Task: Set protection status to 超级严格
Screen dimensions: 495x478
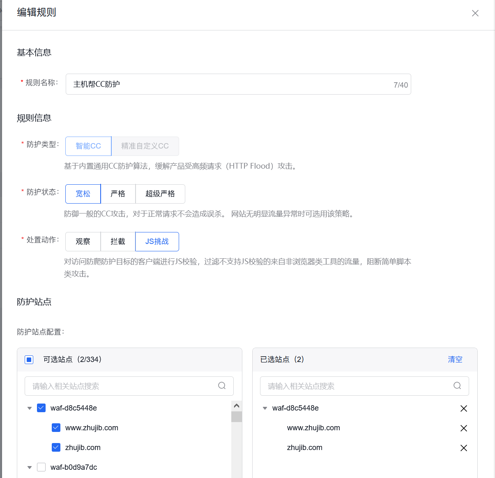Action: coord(160,194)
